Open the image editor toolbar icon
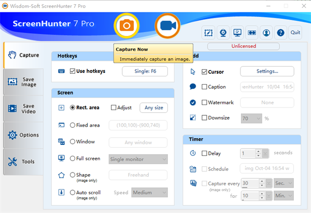311x213 pixels. [209, 32]
